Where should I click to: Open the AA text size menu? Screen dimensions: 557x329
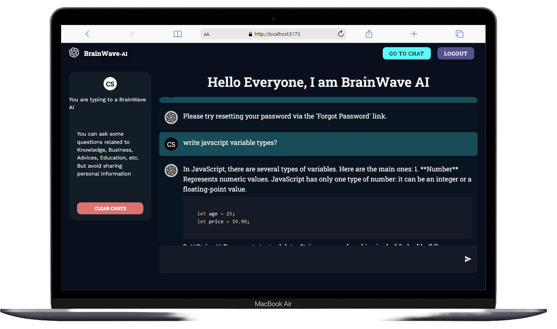click(207, 34)
